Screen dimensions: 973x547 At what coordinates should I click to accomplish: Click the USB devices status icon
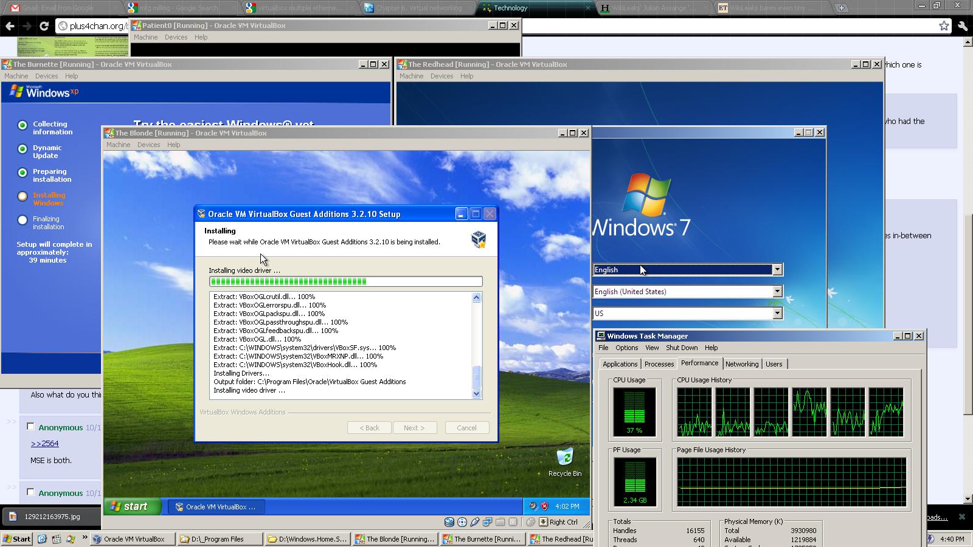[475, 522]
